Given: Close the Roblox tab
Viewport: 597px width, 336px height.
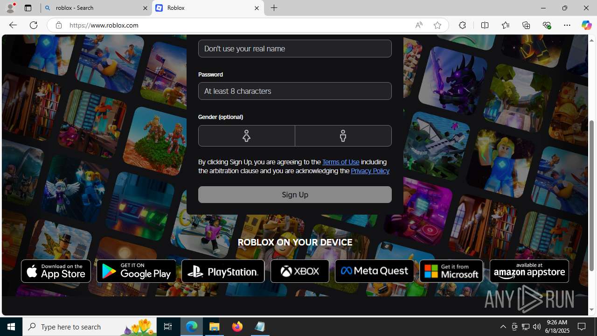Looking at the screenshot, I should pos(257,8).
